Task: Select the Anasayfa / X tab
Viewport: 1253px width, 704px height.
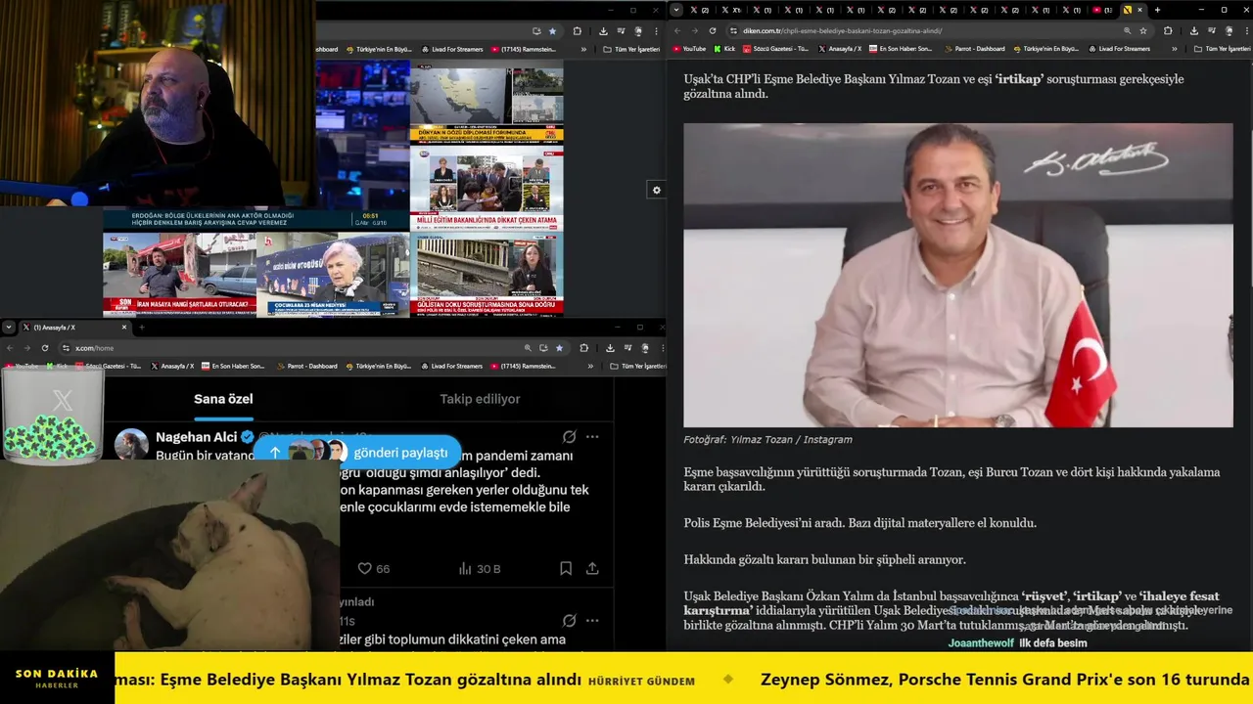Action: click(x=73, y=328)
